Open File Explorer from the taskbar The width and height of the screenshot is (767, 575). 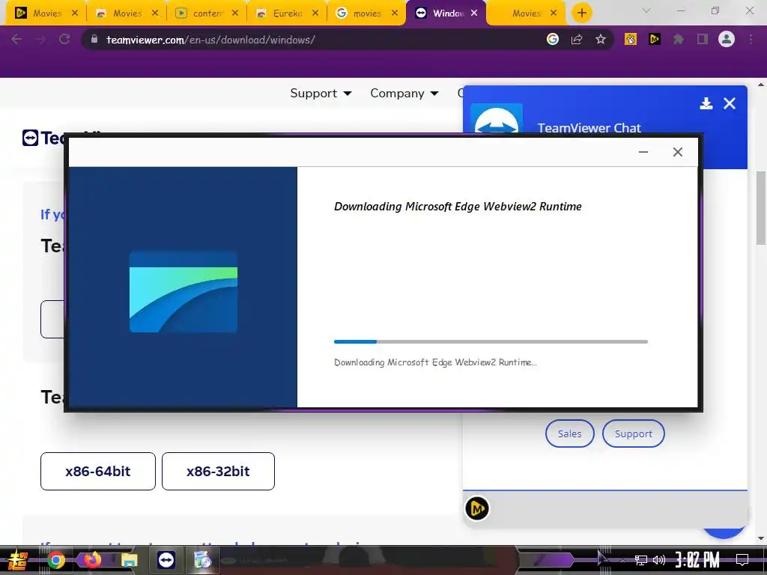pyautogui.click(x=130, y=560)
